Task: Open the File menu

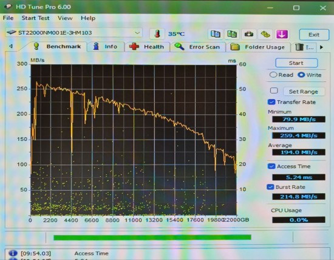Action: [x=8, y=18]
